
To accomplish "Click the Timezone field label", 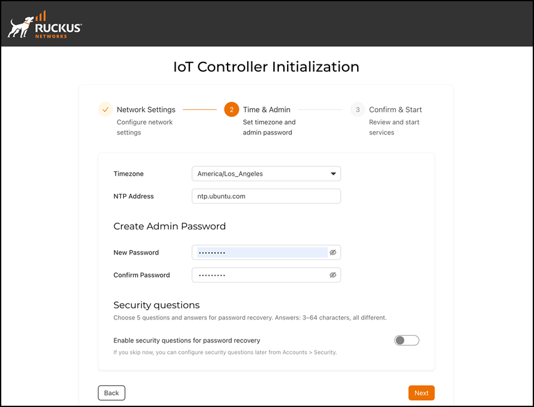I will [x=128, y=174].
